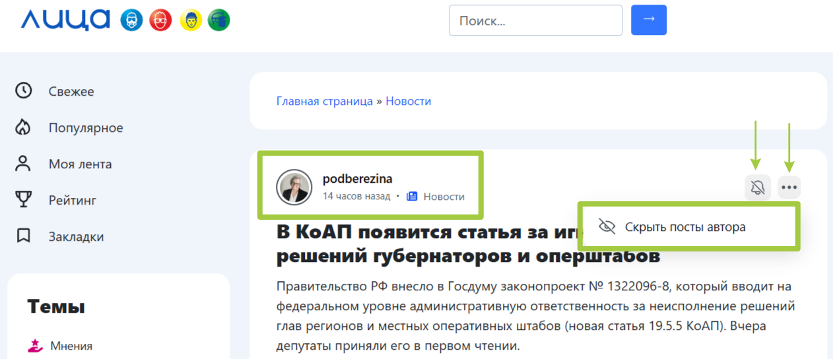The image size is (833, 359).
Task: Open the Мнения topic
Action: pos(71,346)
